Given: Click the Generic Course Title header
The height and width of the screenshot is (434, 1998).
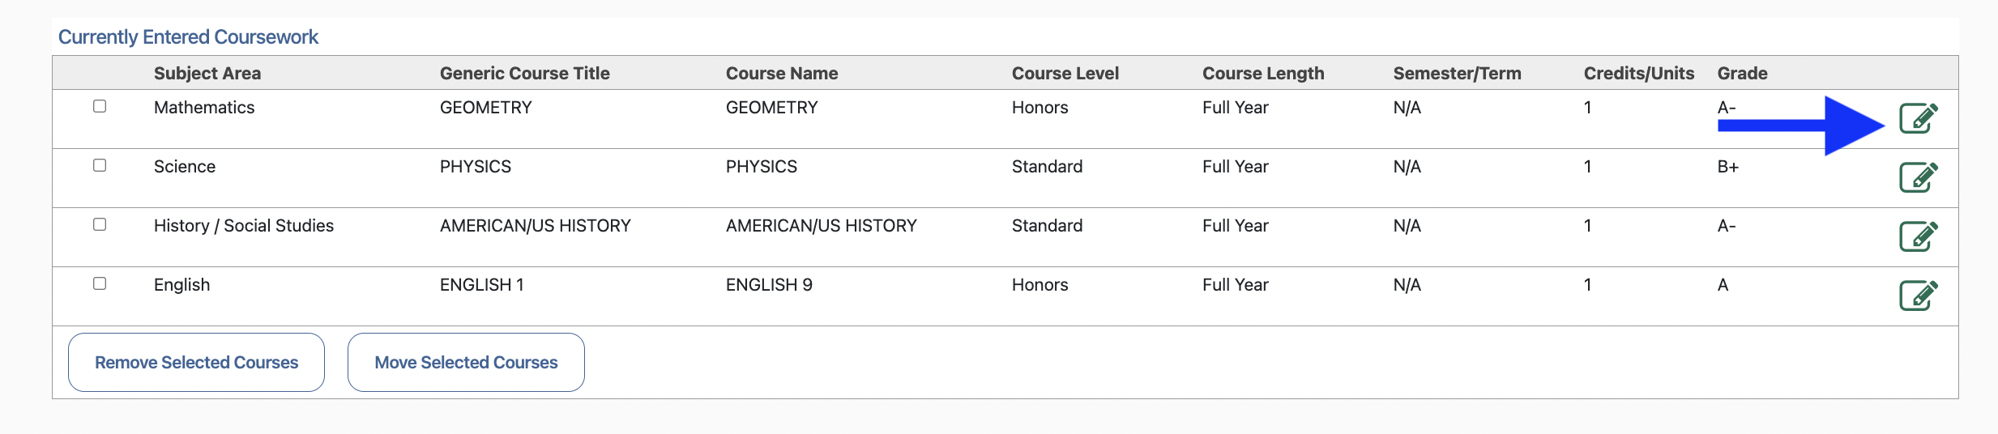Looking at the screenshot, I should click(x=524, y=74).
